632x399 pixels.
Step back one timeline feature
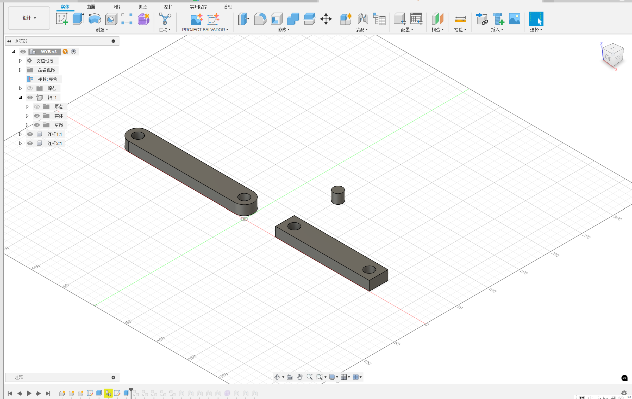click(x=20, y=393)
